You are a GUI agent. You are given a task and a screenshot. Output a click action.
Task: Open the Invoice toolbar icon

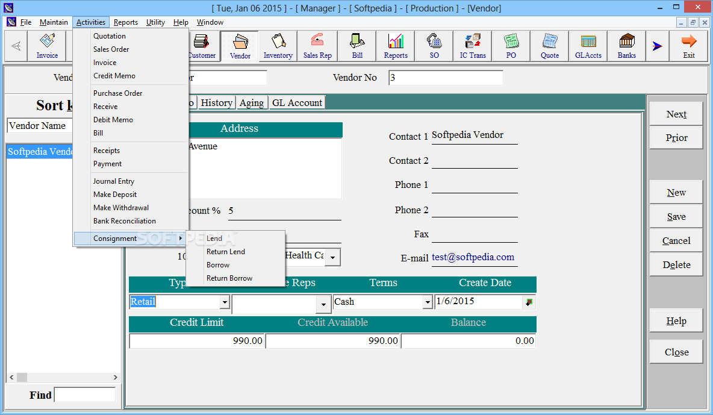48,46
